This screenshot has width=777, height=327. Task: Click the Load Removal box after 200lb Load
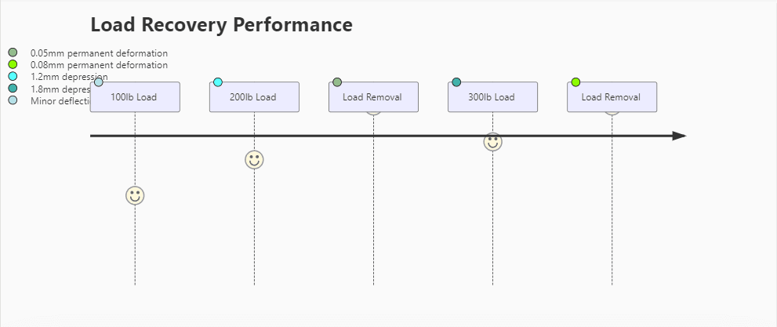(373, 97)
